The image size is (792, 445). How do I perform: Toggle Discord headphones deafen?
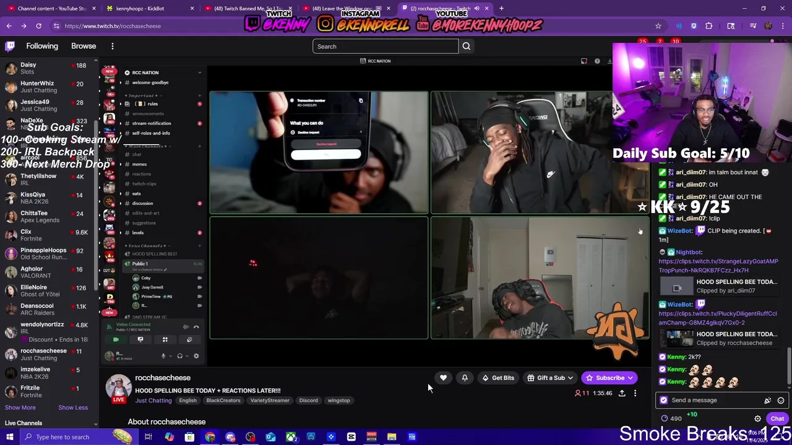(x=179, y=356)
